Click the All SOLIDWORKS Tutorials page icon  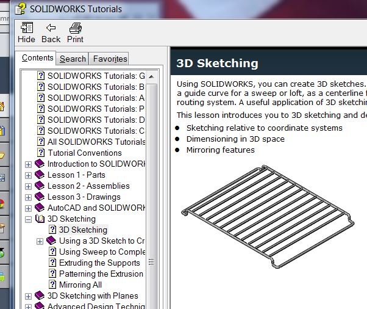pyautogui.click(x=41, y=142)
